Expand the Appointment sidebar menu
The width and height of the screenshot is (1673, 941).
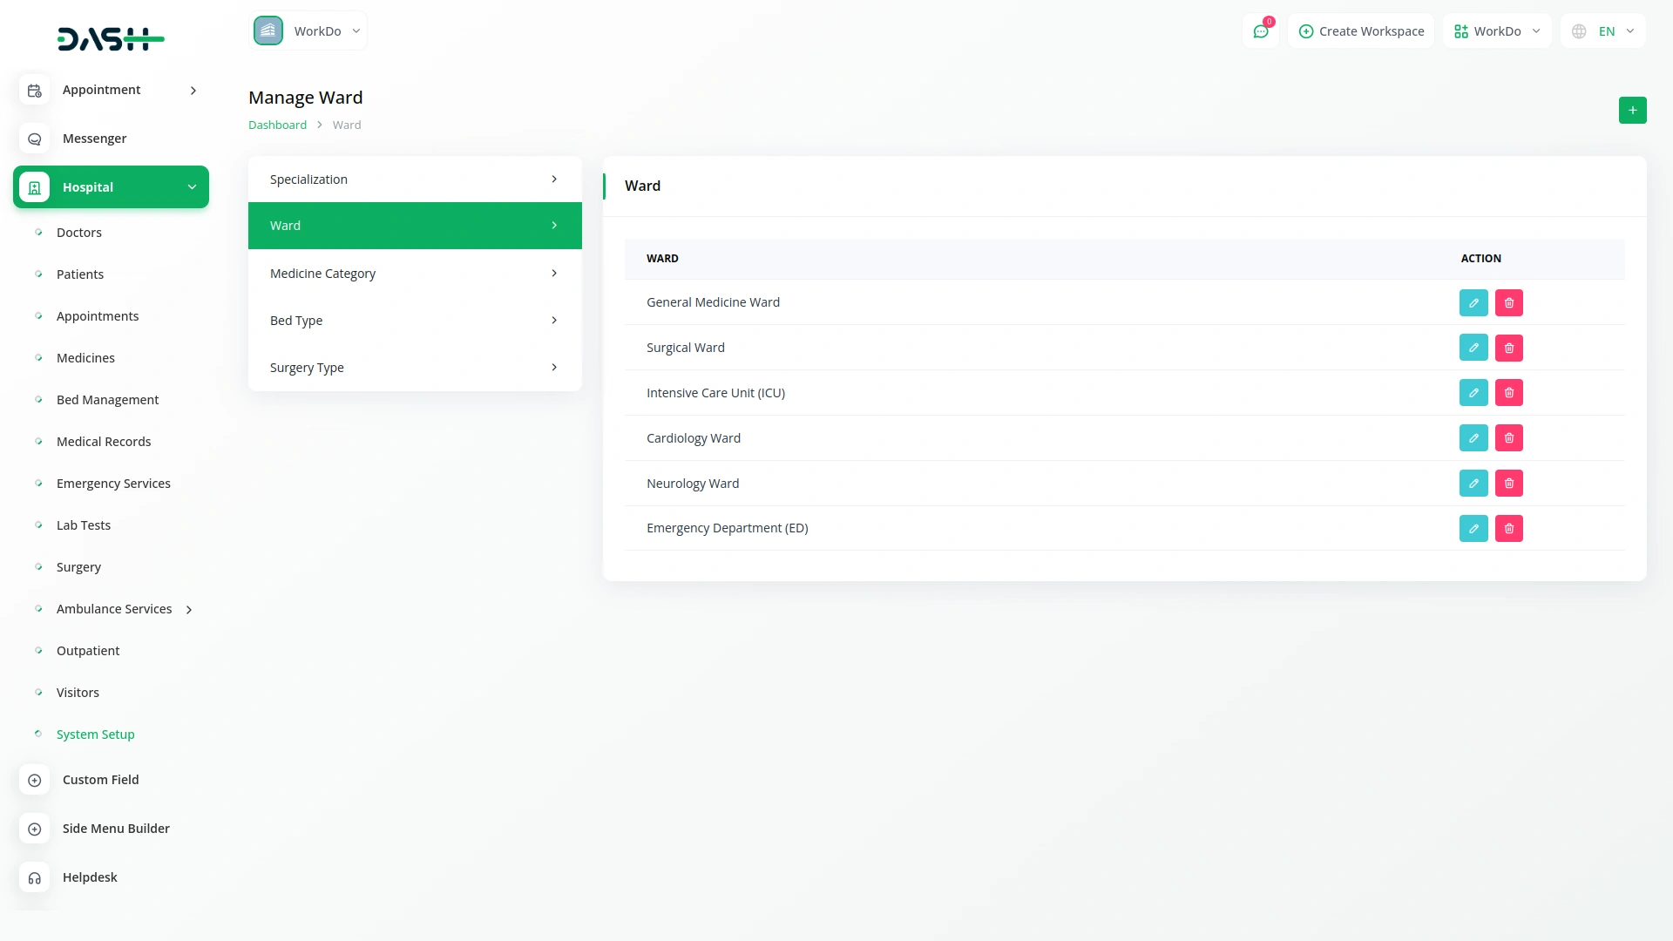click(x=193, y=91)
